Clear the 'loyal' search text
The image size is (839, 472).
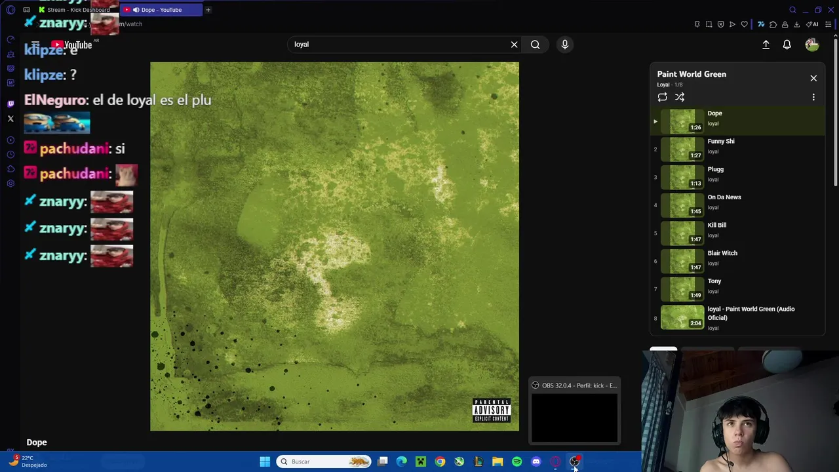(x=515, y=45)
